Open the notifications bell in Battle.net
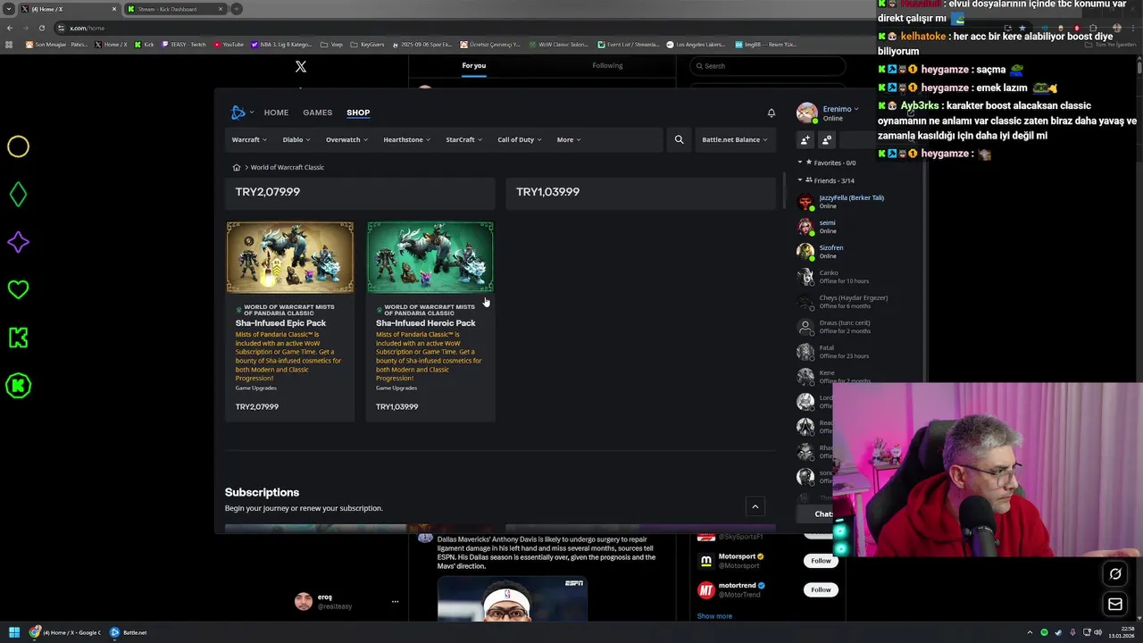The image size is (1143, 643). pos(772,113)
